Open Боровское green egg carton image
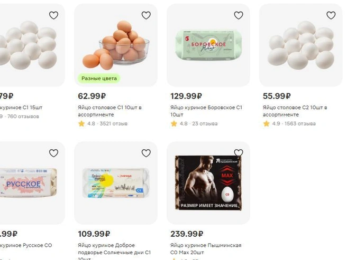The height and width of the screenshot is (260, 347). point(208,45)
